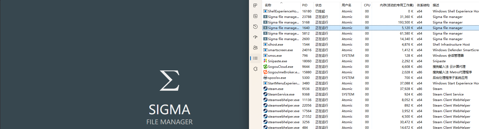
Task: Click the Sigma icon on PID 23788 row
Action: point(265,17)
